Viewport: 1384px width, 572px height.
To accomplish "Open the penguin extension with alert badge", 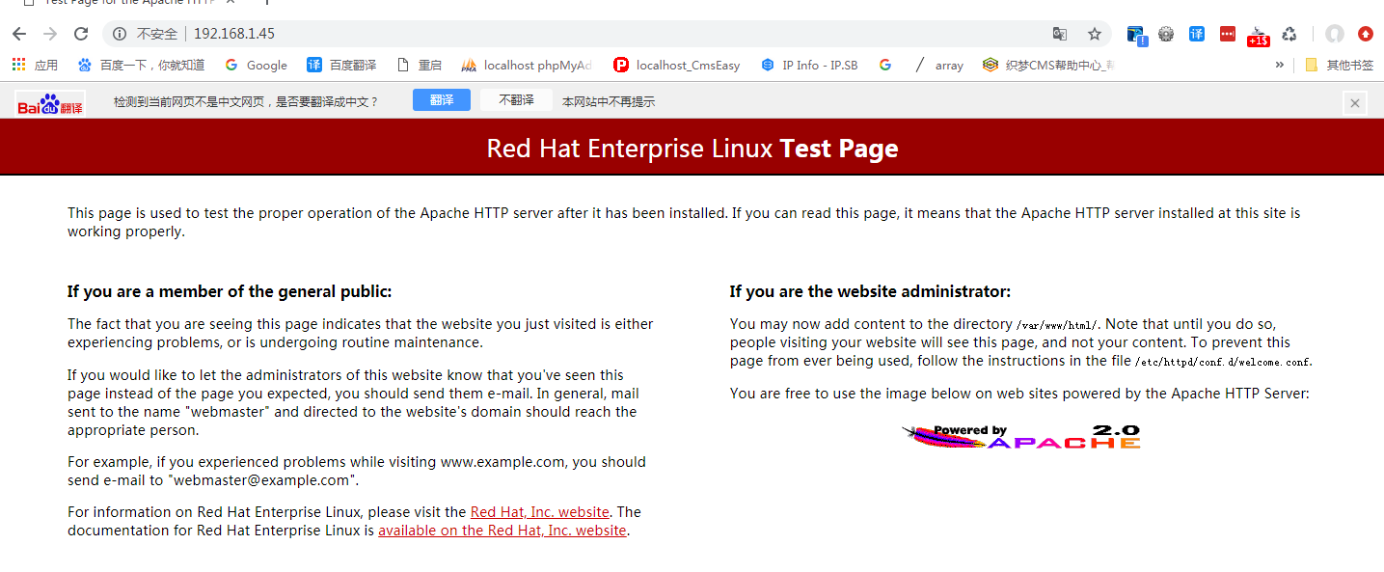I will coord(1136,35).
